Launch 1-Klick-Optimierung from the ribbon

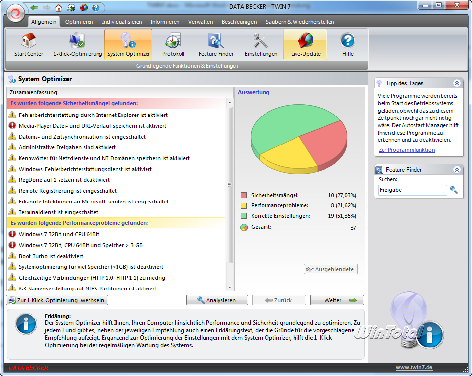click(77, 45)
